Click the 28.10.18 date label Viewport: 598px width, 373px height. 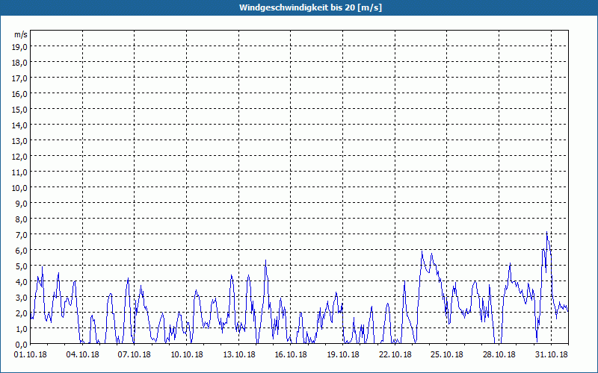coord(499,354)
